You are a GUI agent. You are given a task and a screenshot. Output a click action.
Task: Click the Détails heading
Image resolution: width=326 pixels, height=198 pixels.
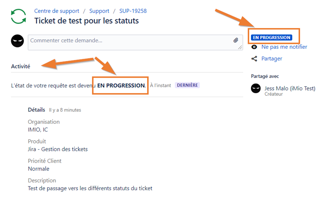(x=37, y=110)
